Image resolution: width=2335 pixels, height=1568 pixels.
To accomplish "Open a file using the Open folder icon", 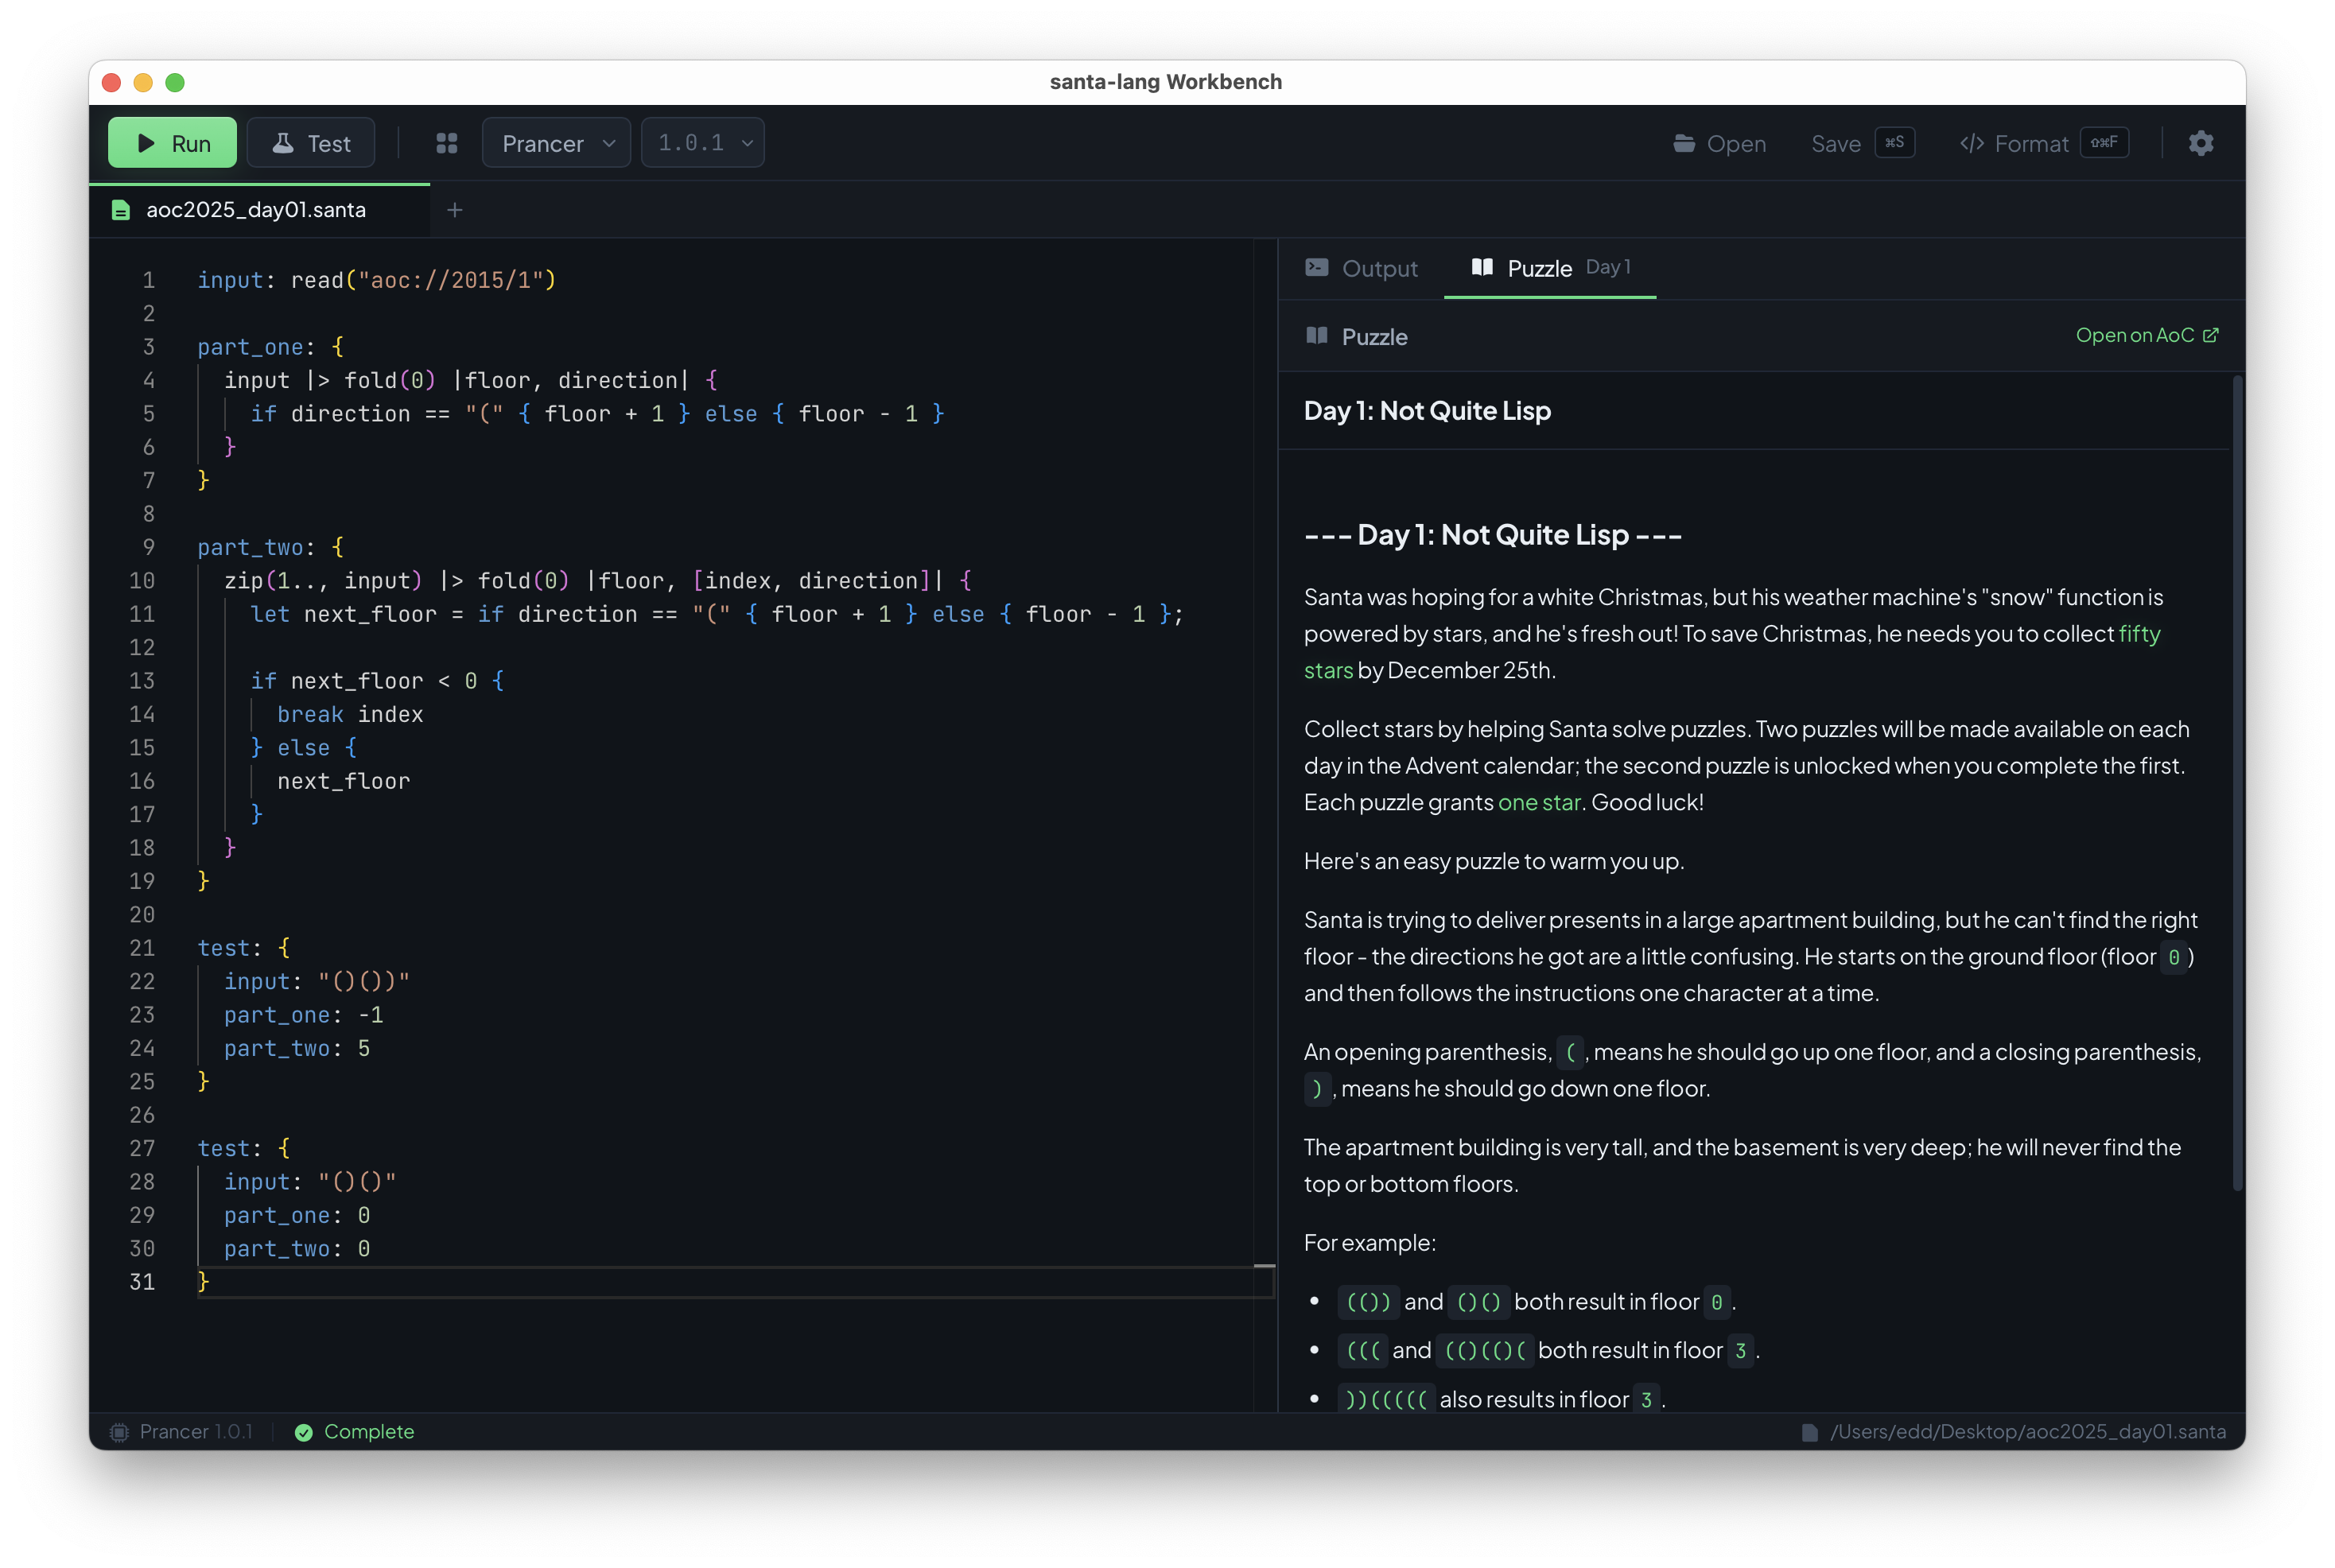I will coord(1684,143).
